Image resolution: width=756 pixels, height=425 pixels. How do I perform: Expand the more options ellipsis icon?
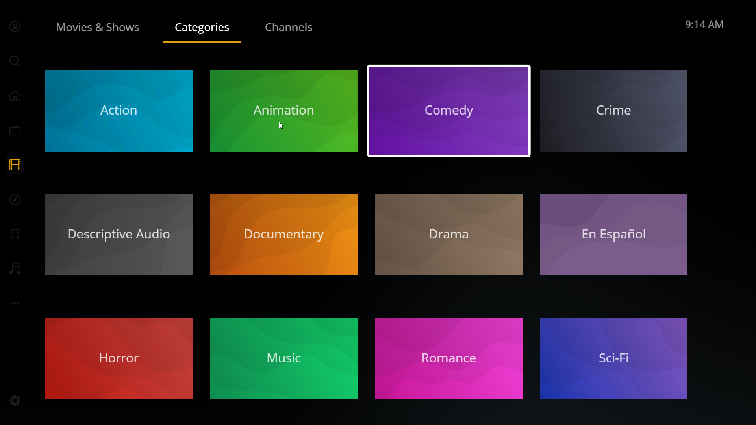click(15, 303)
